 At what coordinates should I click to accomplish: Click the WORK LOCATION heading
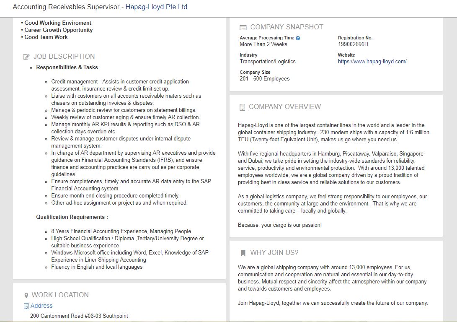60,295
